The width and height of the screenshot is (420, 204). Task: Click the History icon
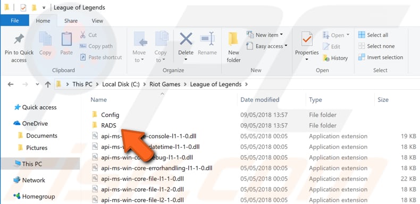(326, 58)
